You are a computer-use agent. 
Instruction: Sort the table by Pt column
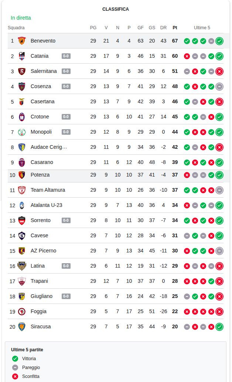click(x=175, y=28)
